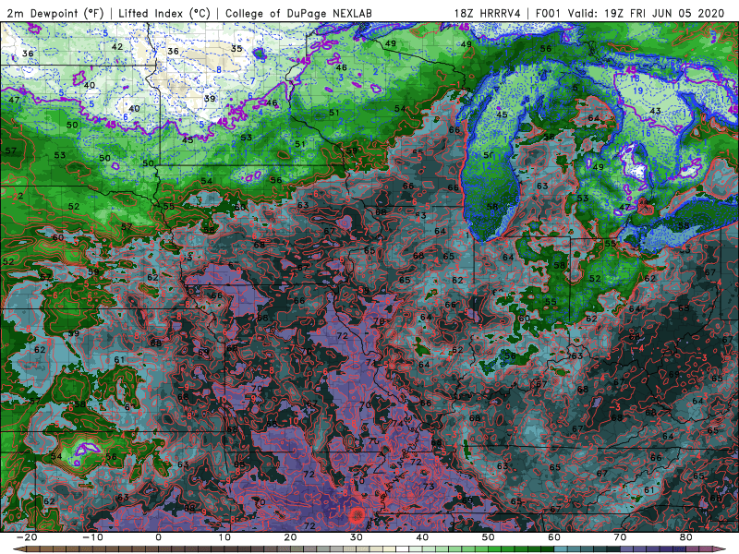Image resolution: width=739 pixels, height=554 pixels.
Task: Select the -10 colorbar scale label
Action: (92, 537)
